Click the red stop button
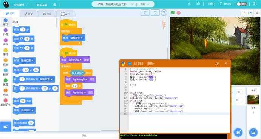The image size is (261, 139). (179, 12)
